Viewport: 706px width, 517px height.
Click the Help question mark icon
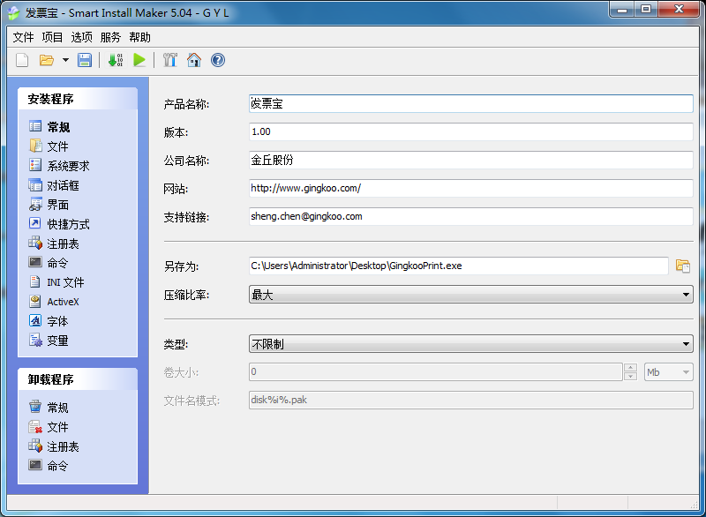tap(218, 60)
